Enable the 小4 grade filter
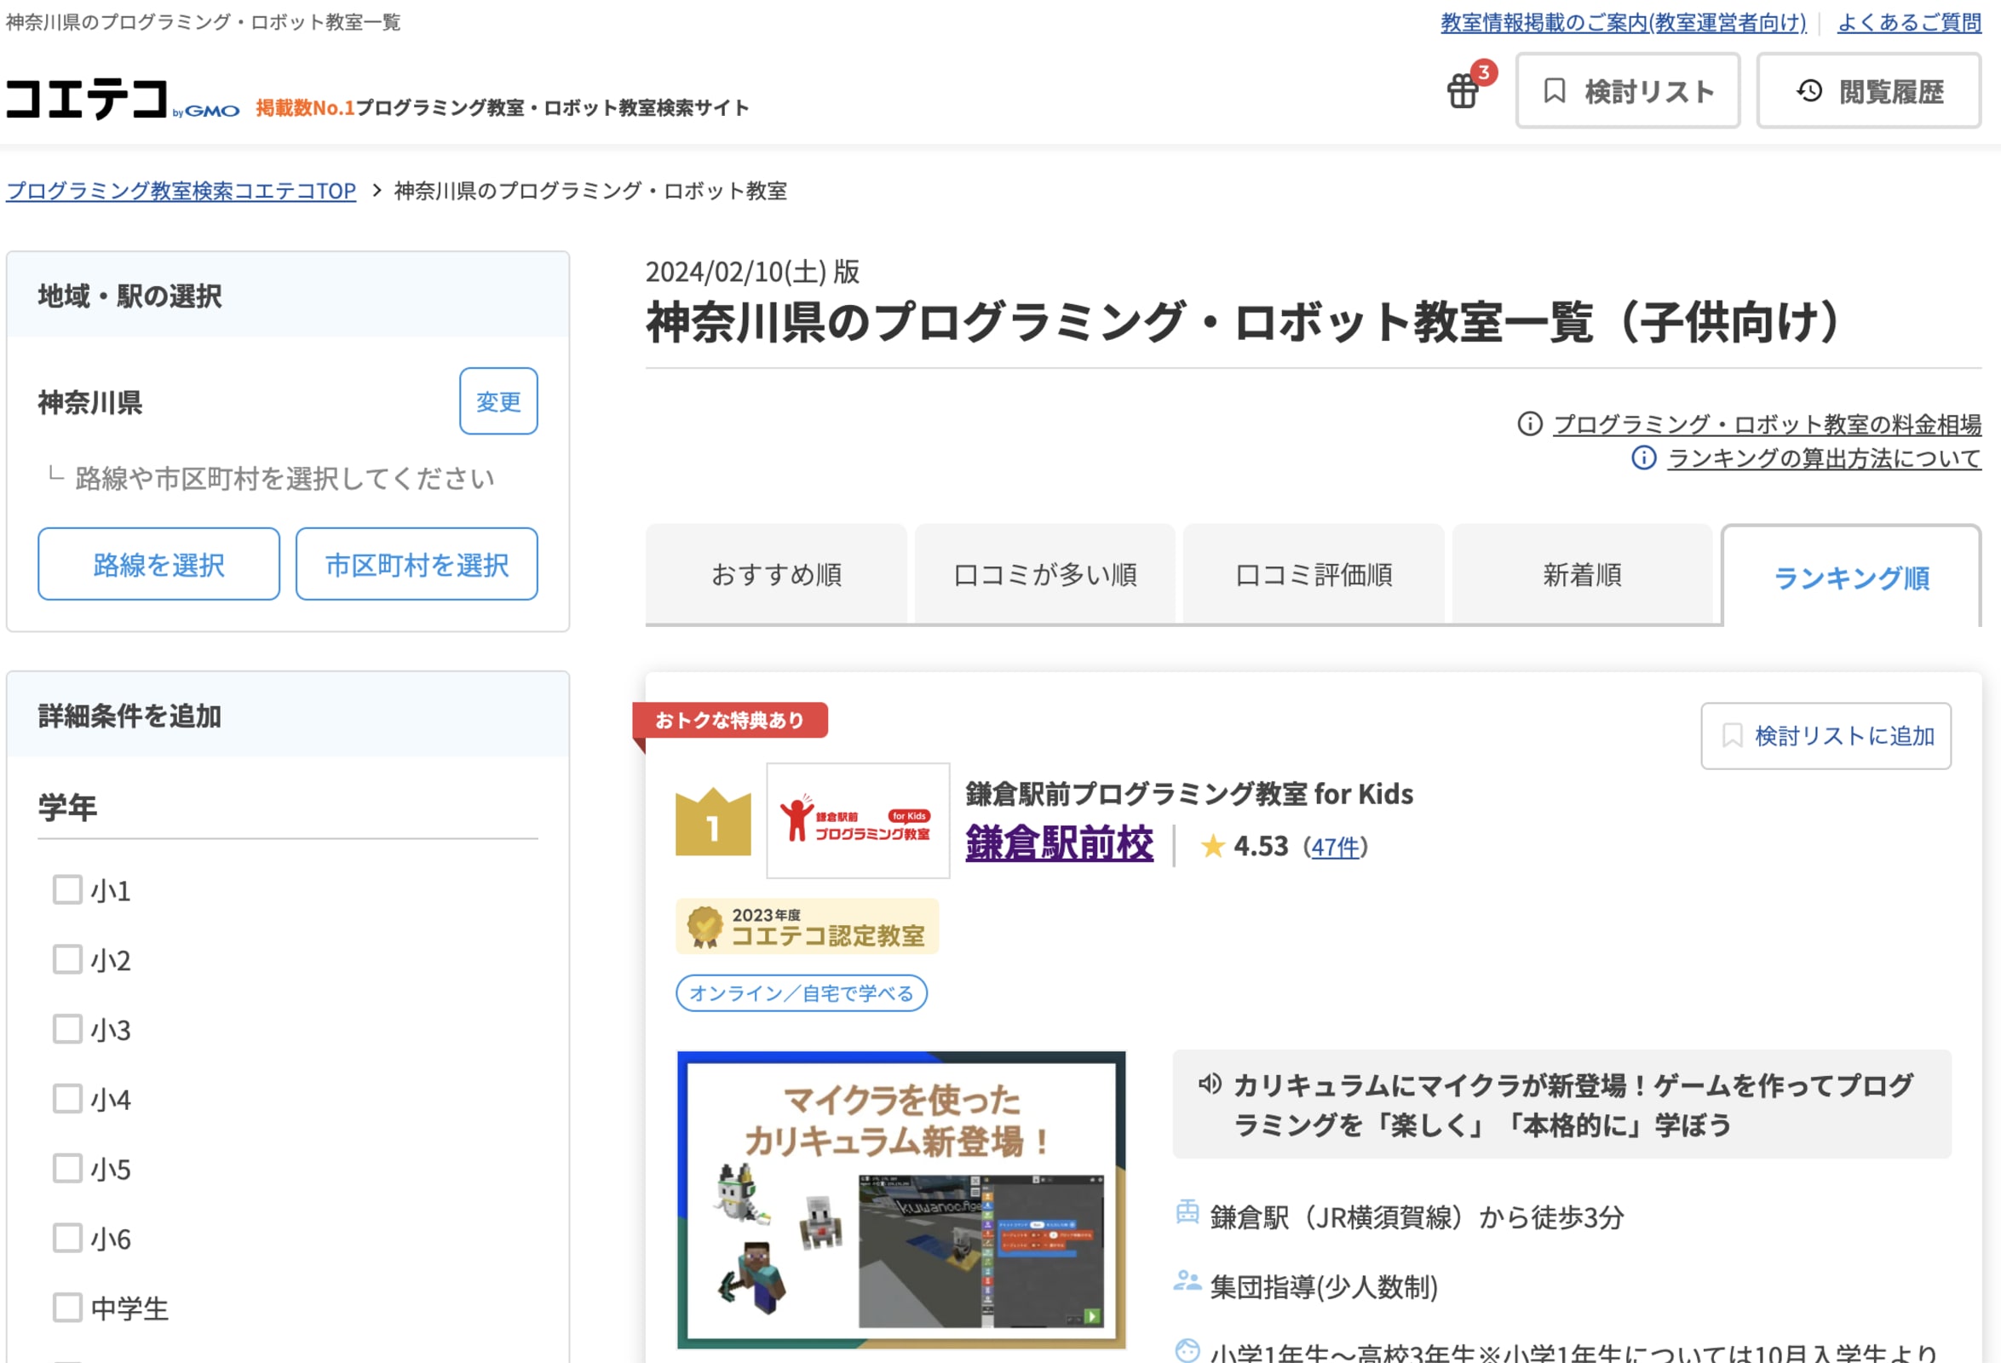 coord(67,1099)
